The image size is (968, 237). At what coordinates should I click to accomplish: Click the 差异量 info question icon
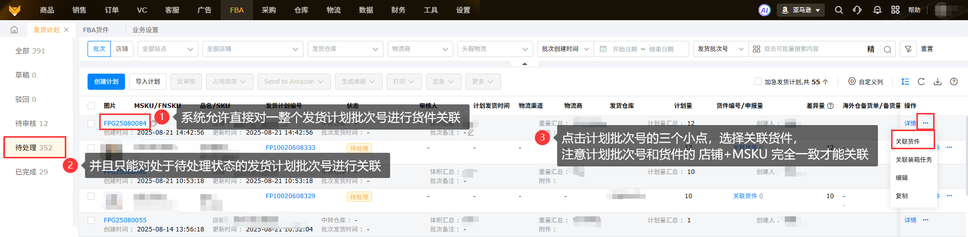click(x=830, y=106)
